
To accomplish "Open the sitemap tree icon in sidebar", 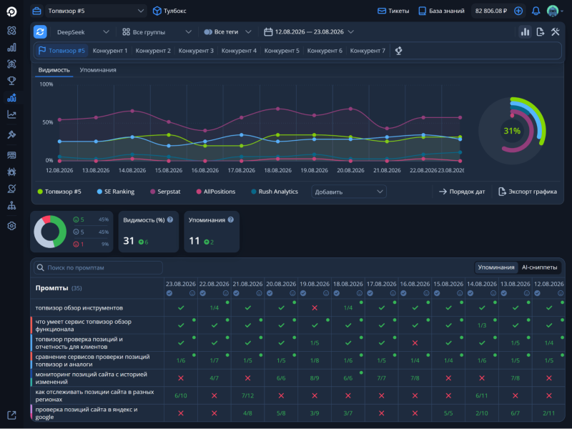I will pyautogui.click(x=11, y=205).
